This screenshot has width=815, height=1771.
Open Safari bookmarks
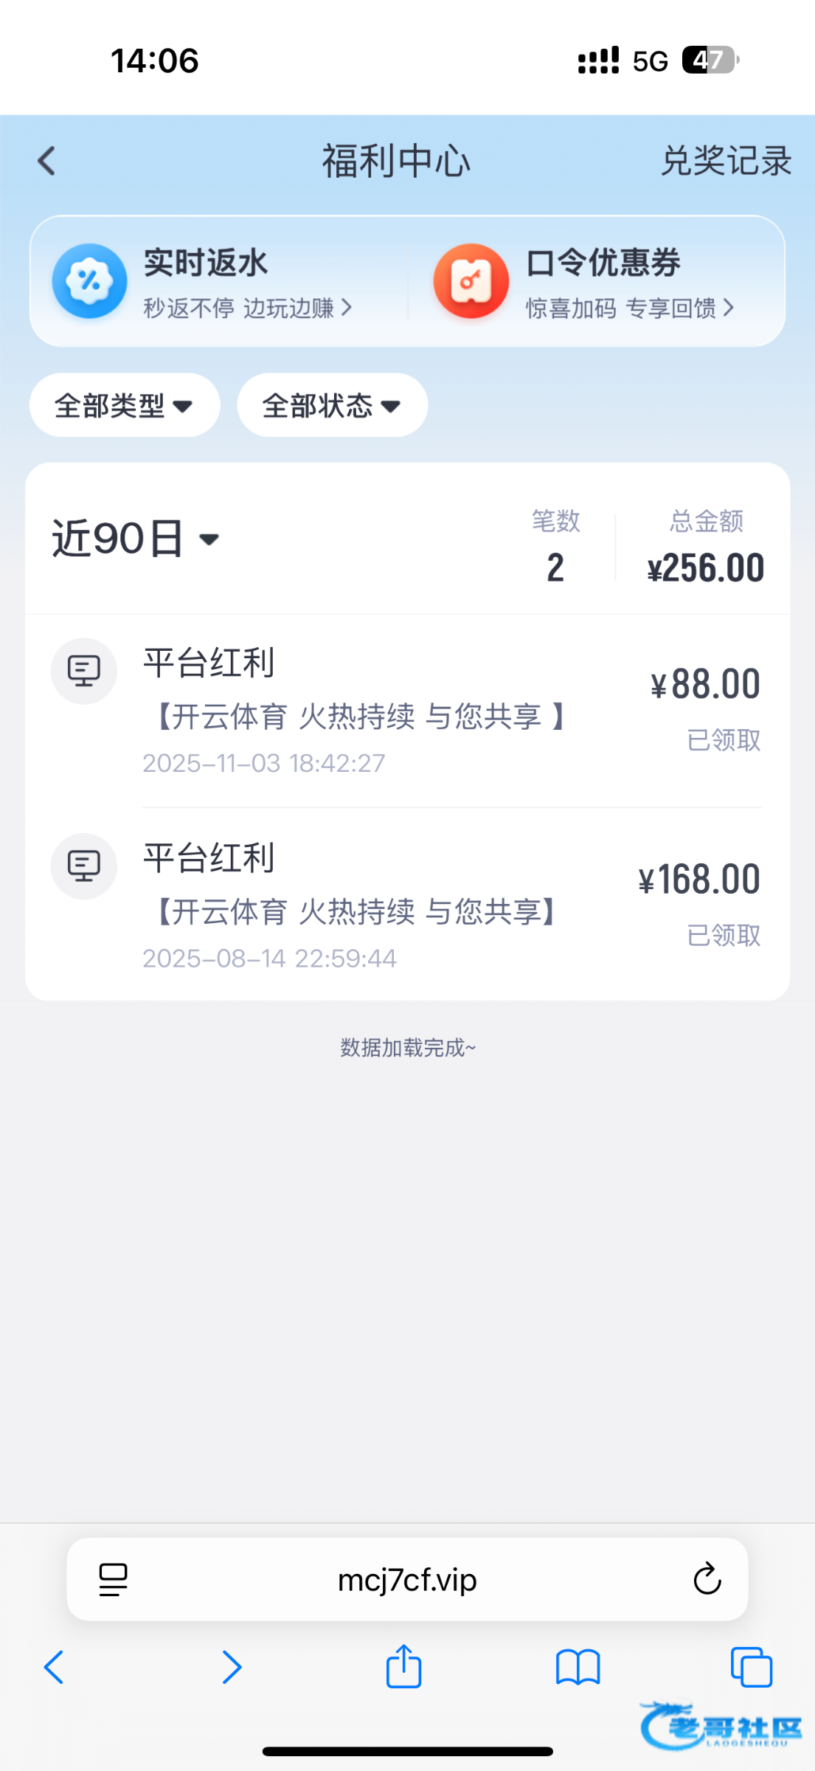578,1668
